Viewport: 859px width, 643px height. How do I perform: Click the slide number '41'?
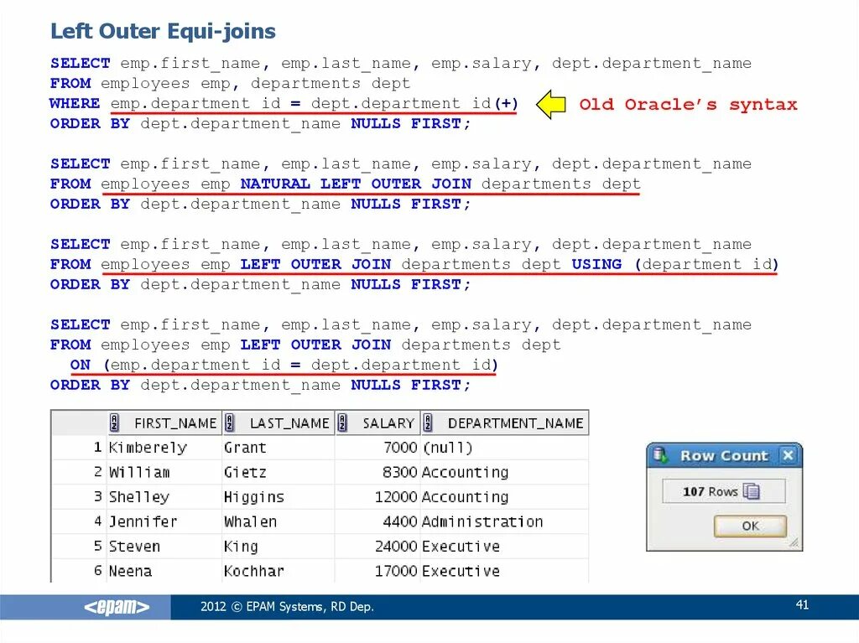coord(802,604)
